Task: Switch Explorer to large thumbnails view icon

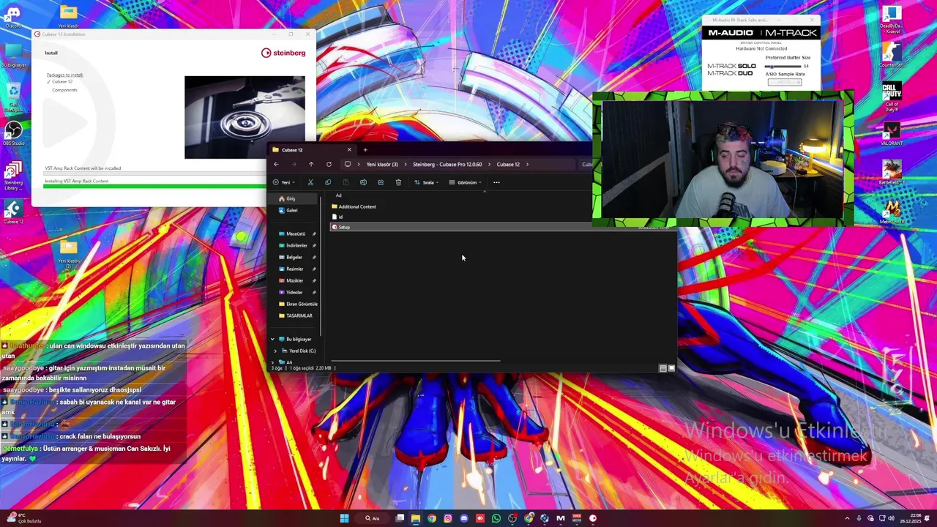Action: (671, 368)
